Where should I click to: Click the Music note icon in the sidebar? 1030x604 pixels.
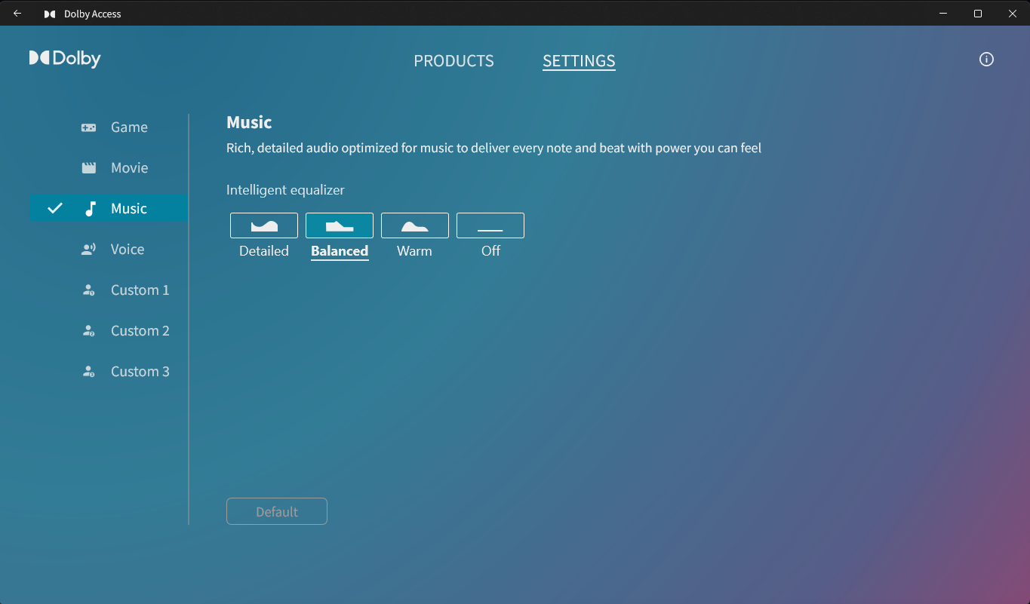91,209
